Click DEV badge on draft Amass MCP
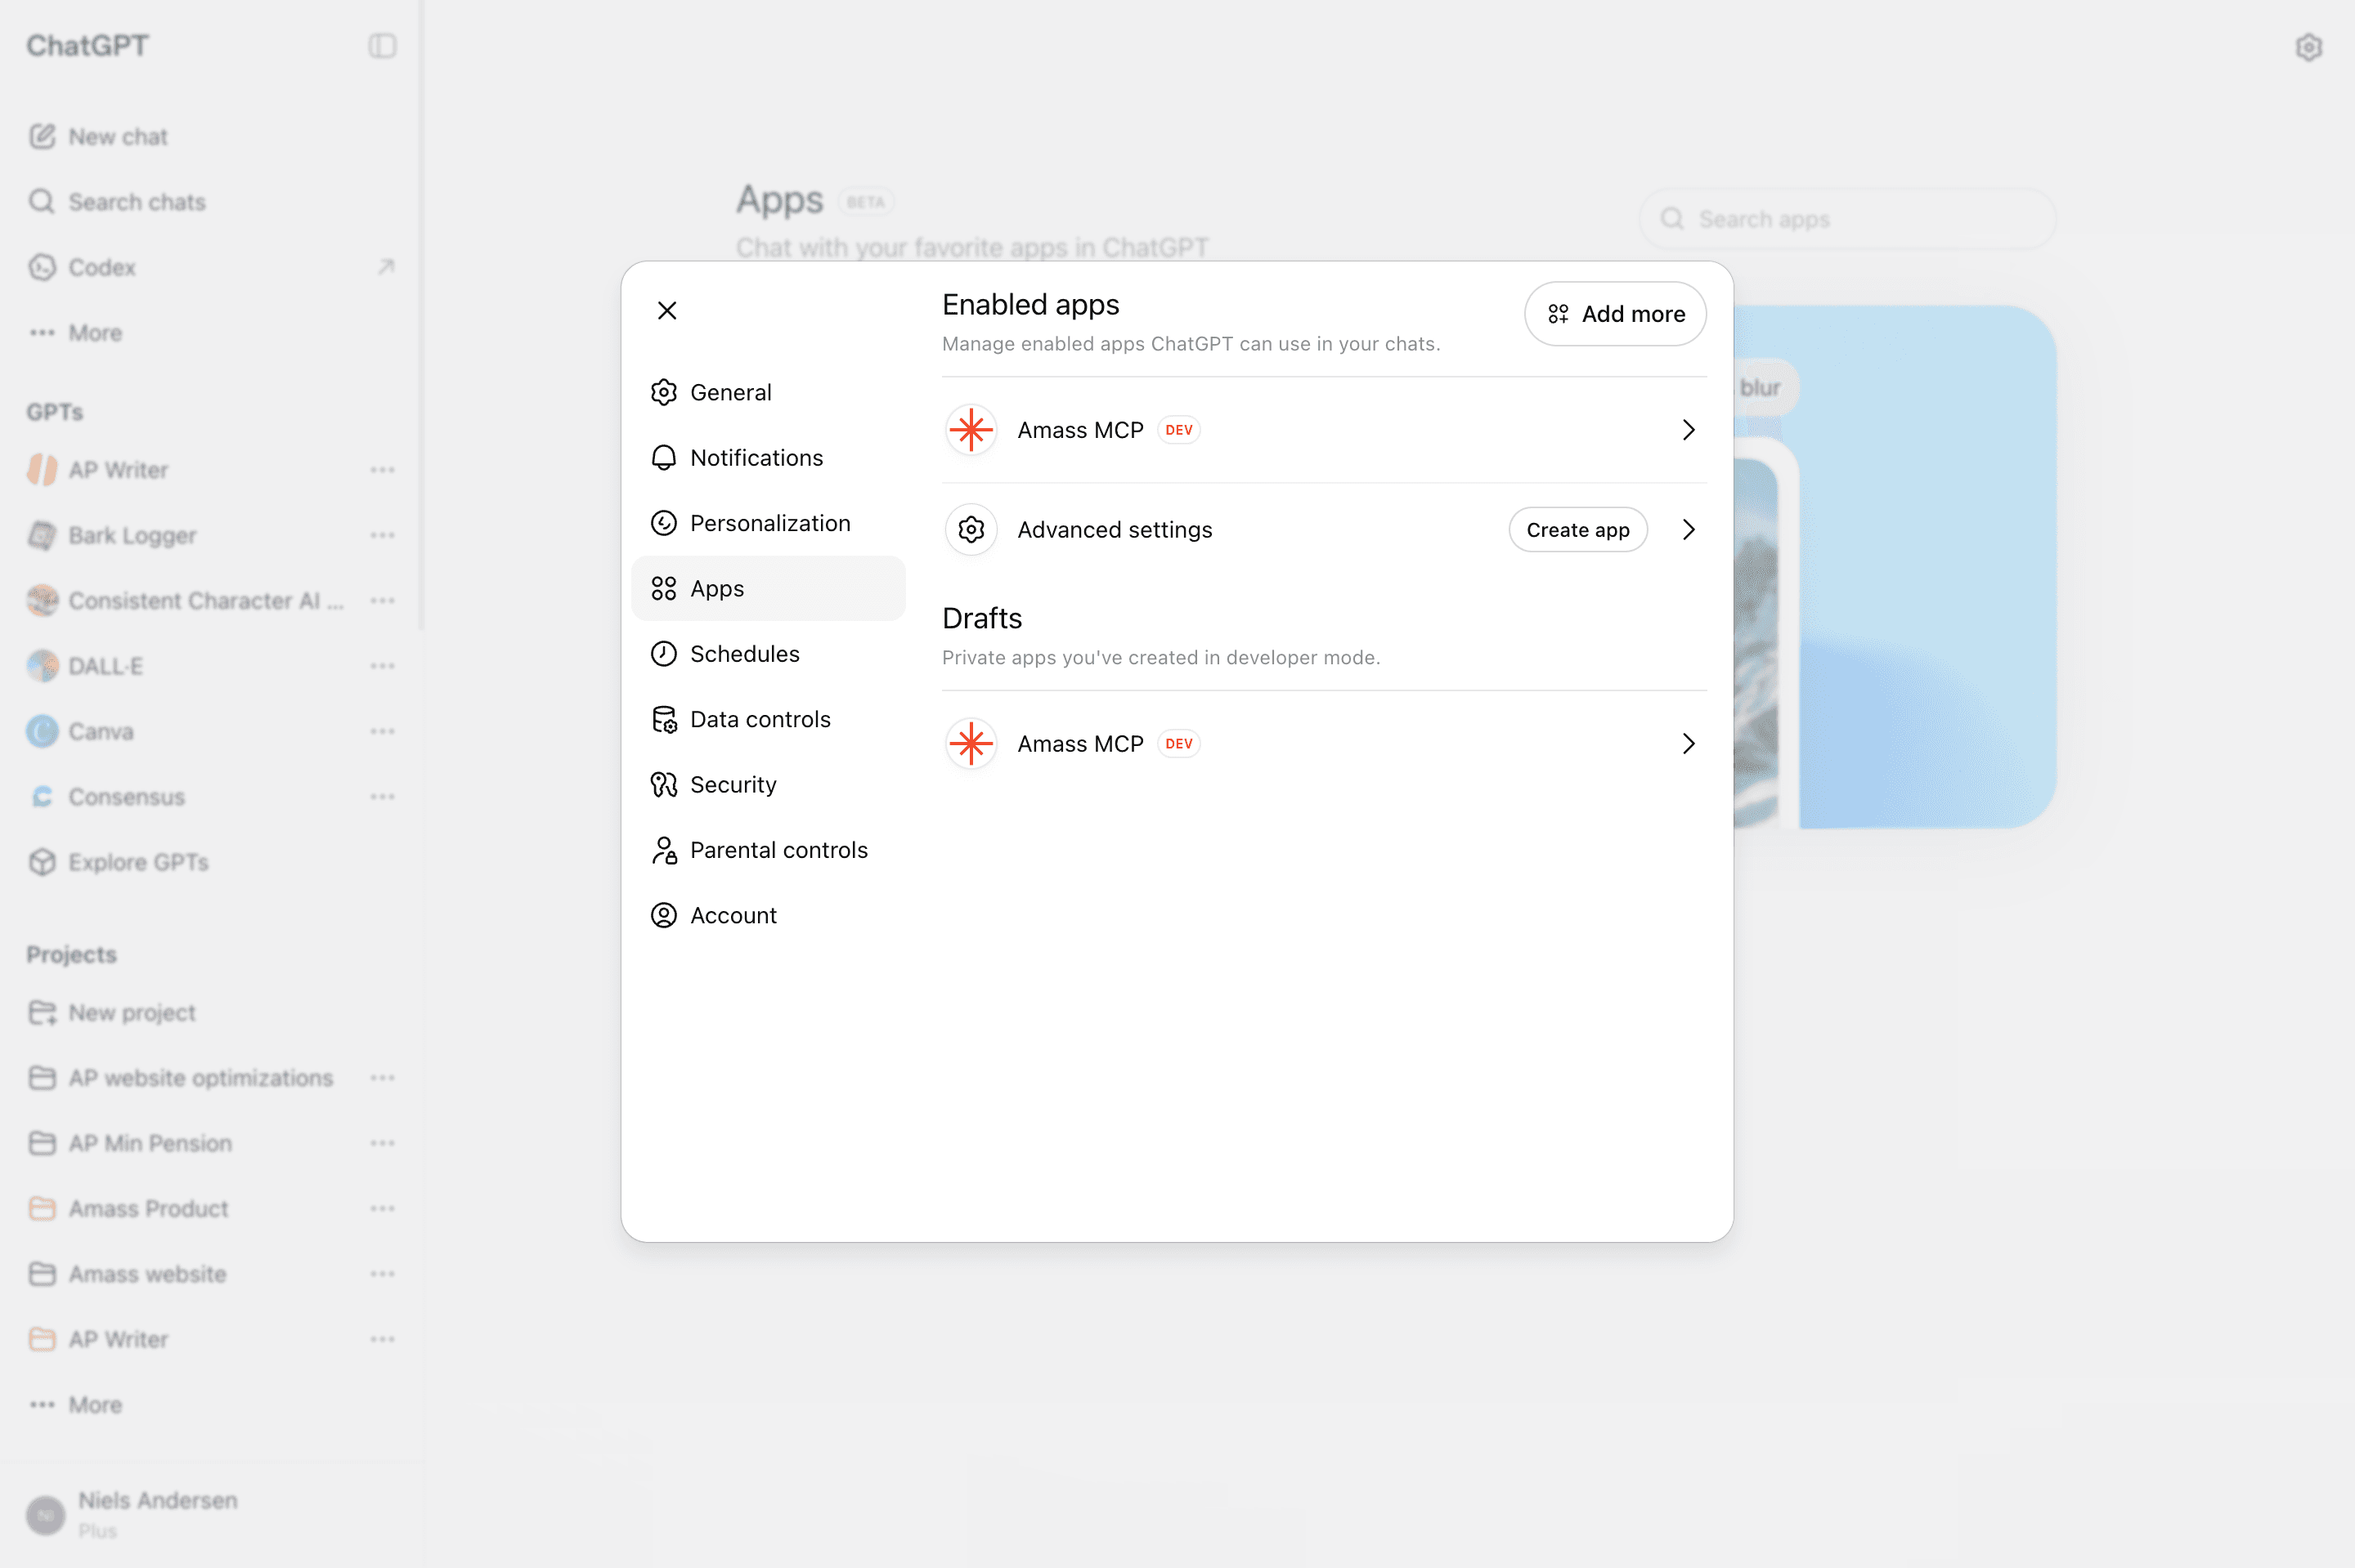2355x1568 pixels. coord(1179,744)
